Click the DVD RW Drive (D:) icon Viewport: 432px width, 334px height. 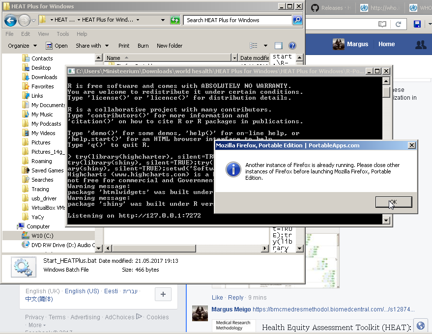tap(26, 245)
